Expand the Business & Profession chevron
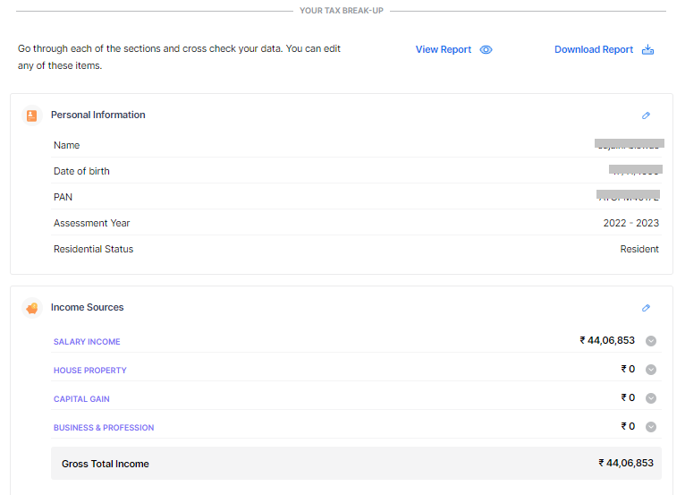 click(651, 427)
